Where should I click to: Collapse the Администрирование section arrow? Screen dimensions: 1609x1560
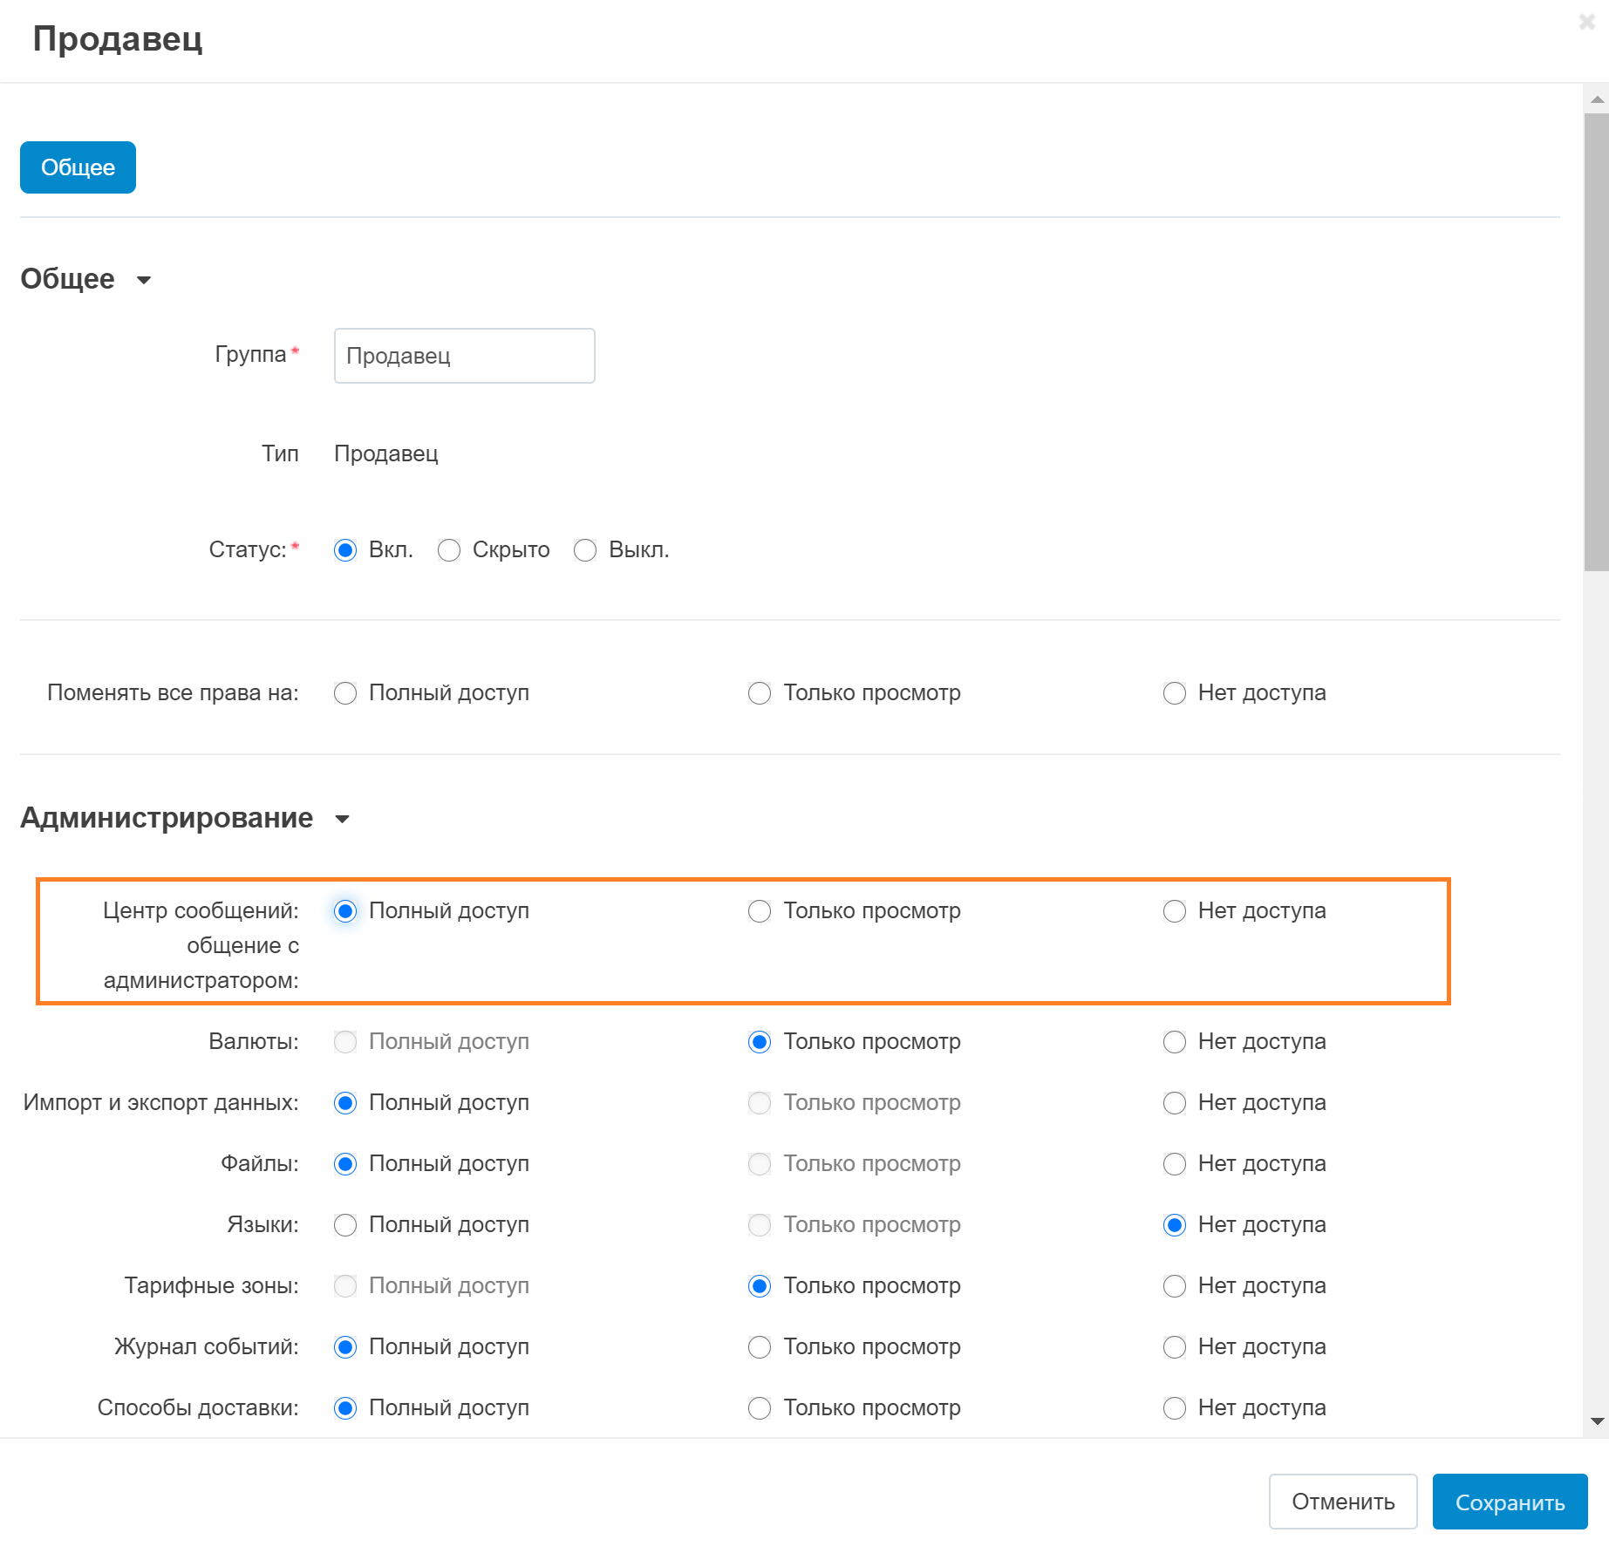[x=342, y=819]
